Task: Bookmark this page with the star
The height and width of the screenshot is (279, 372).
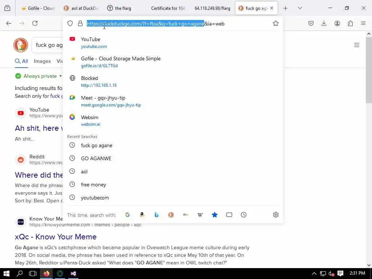Action: tap(275, 23)
